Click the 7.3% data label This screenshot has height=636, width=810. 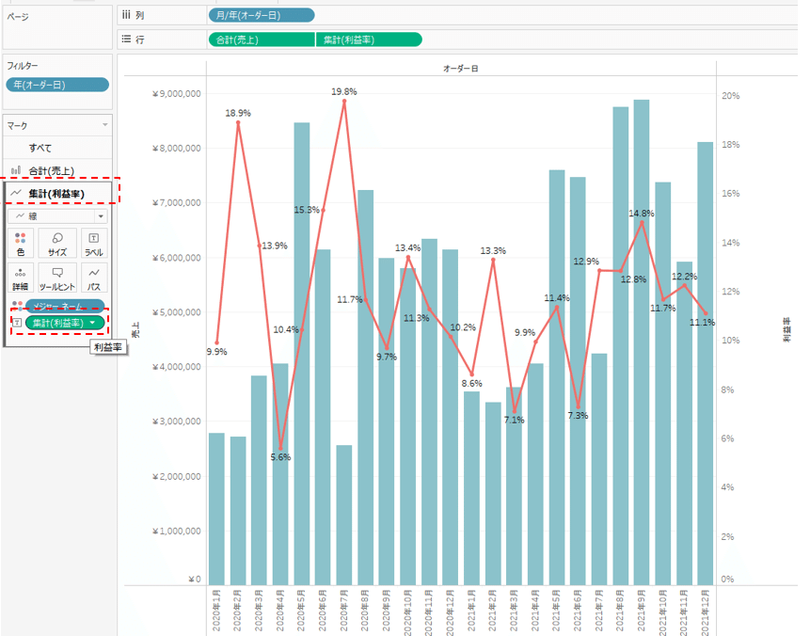point(578,416)
